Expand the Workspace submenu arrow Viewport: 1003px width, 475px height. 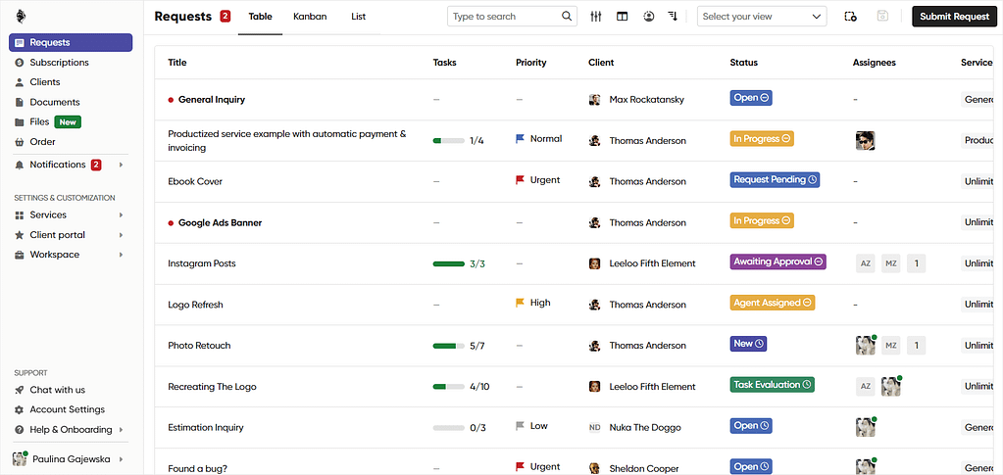point(121,255)
